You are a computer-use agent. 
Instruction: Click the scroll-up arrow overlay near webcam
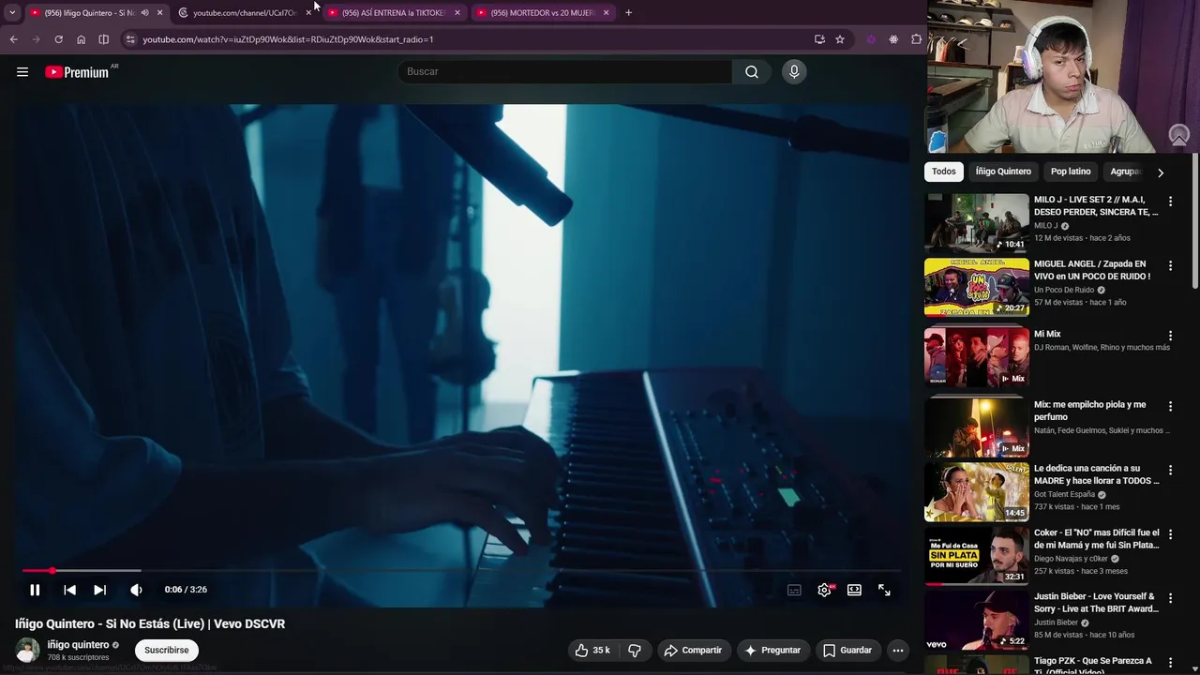tap(1179, 136)
